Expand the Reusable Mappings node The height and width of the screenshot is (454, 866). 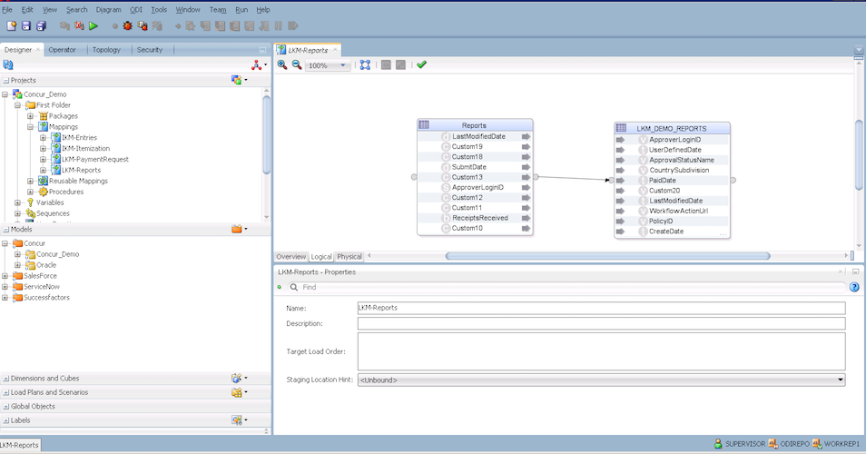pyautogui.click(x=30, y=181)
